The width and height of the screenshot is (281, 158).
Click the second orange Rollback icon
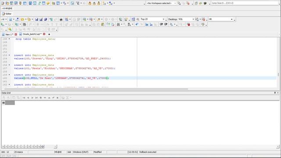[94, 3]
